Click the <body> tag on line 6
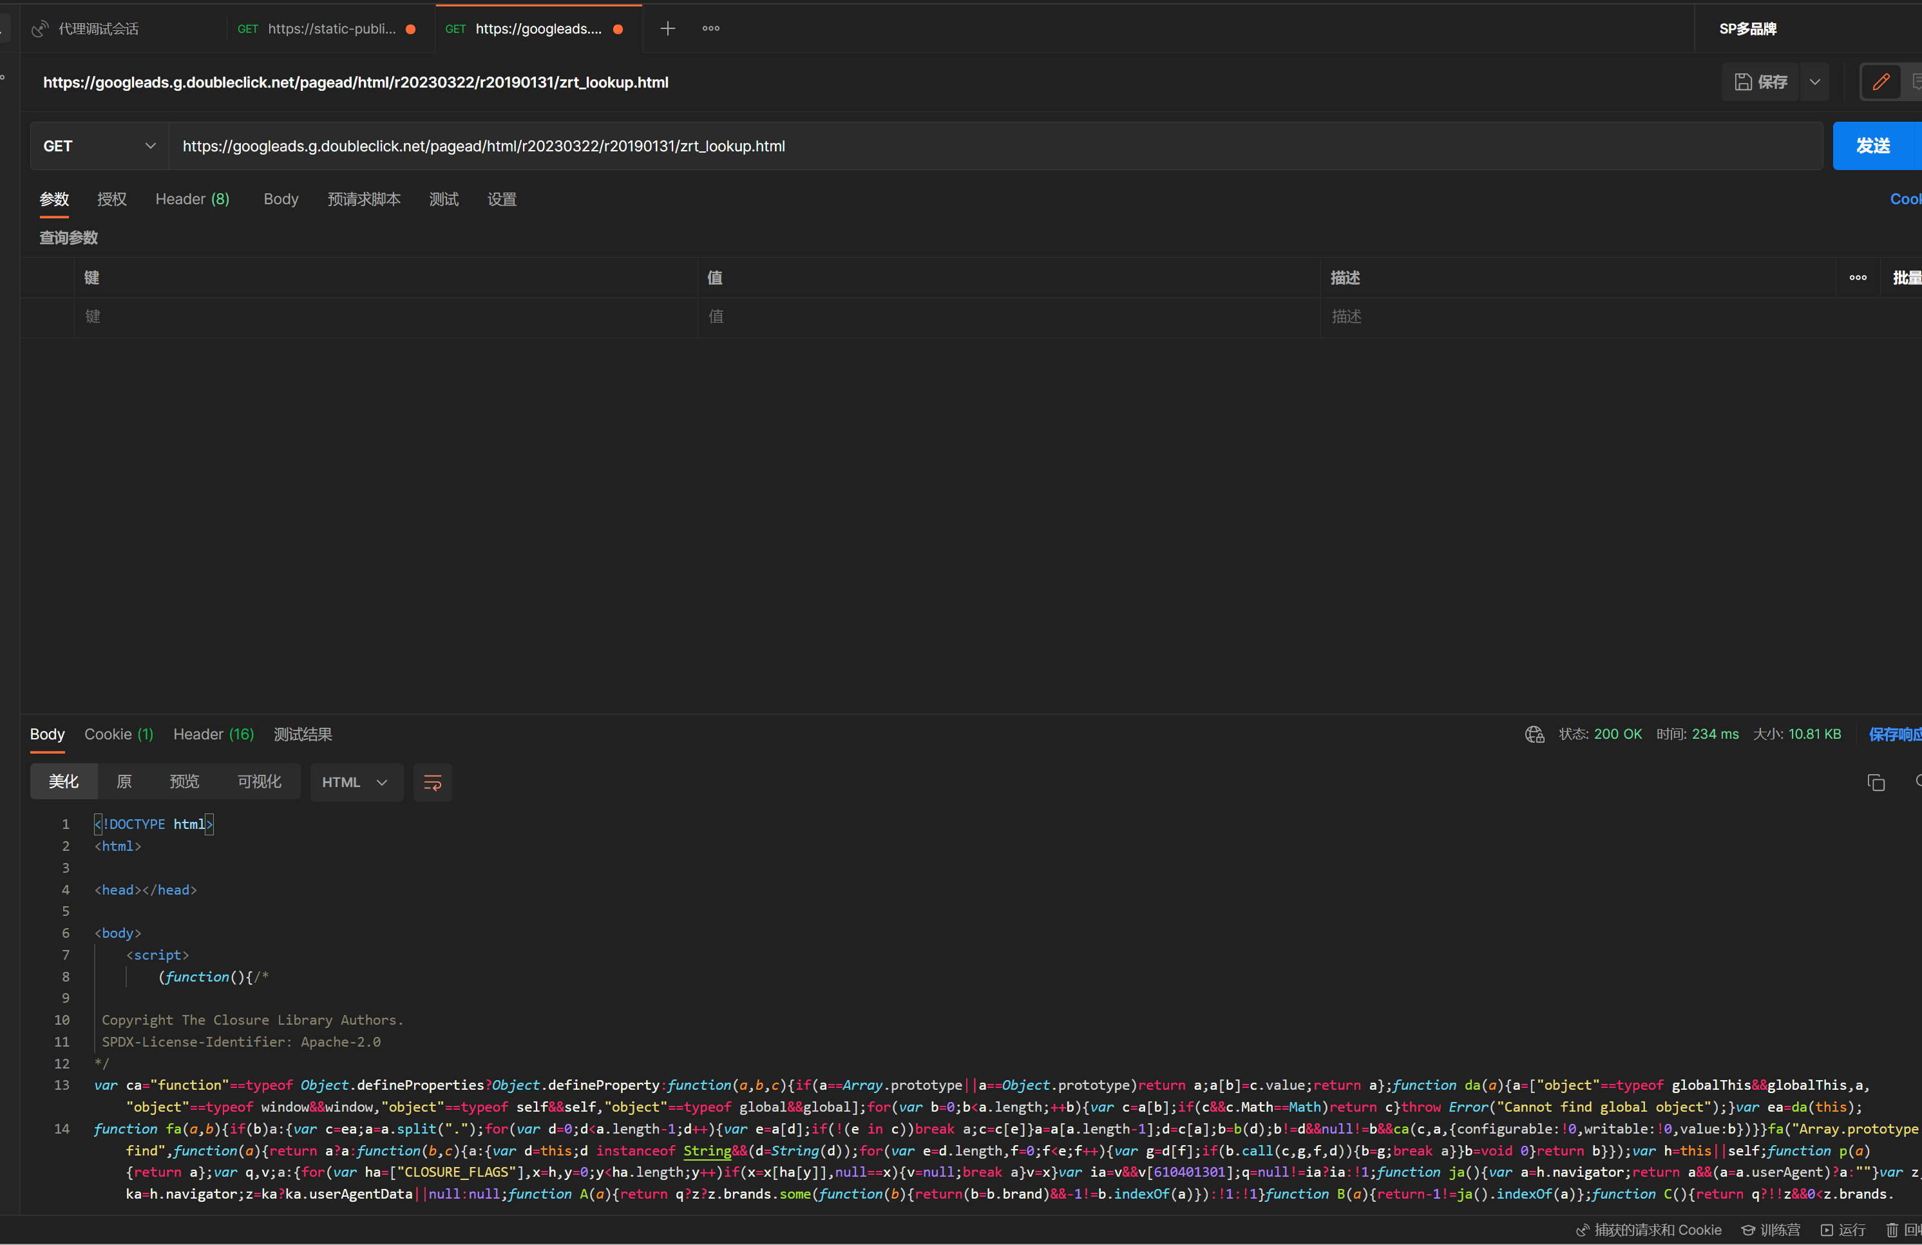Viewport: 1922px width, 1245px height. coord(118,933)
